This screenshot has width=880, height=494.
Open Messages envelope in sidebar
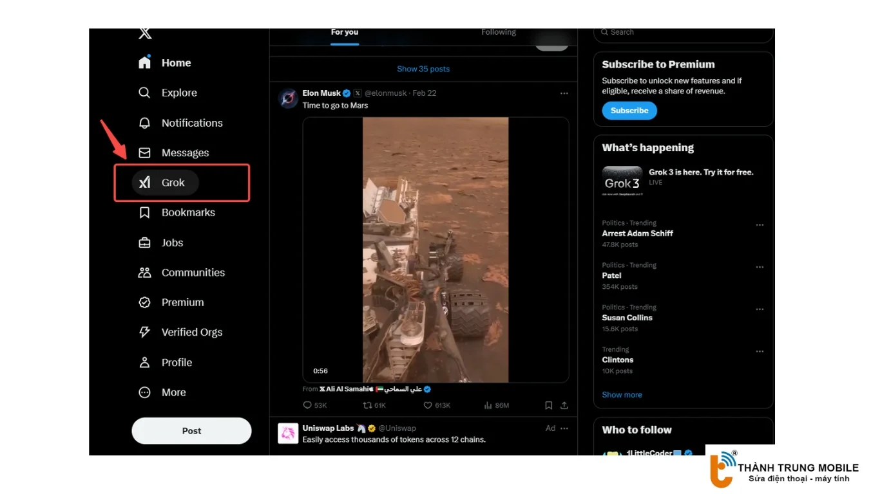[145, 153]
